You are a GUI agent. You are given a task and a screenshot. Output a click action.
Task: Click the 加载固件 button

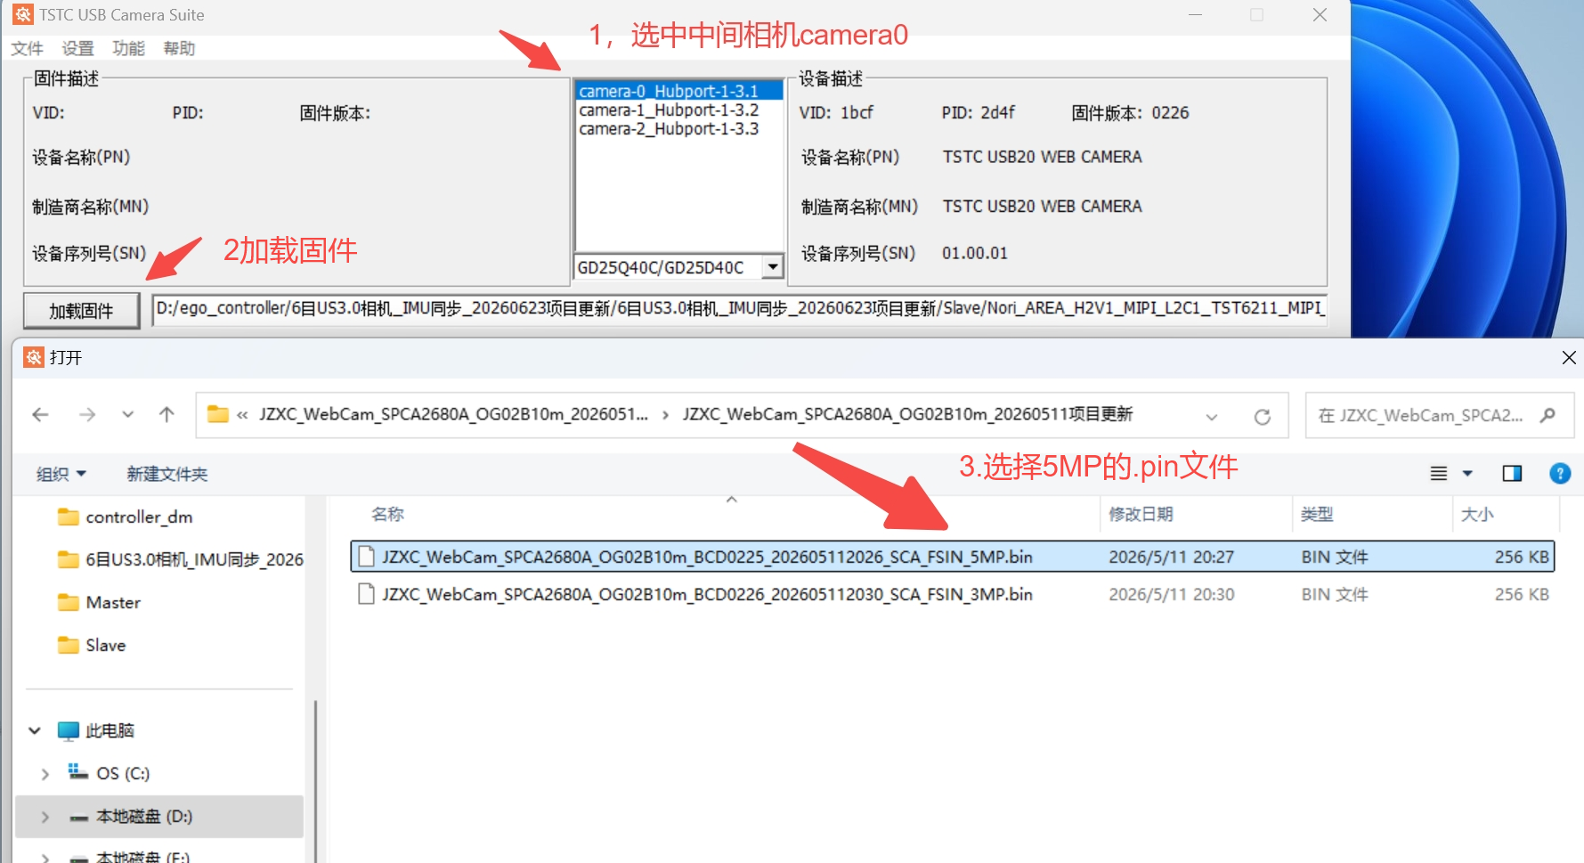click(x=81, y=311)
